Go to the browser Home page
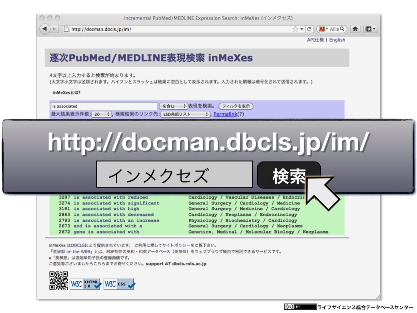The image size is (417, 313). click(x=355, y=29)
